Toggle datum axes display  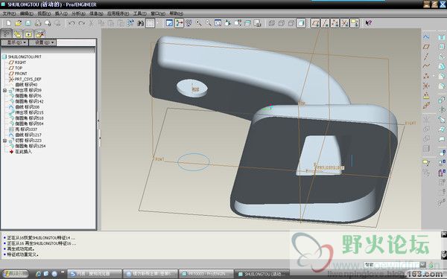point(325,23)
